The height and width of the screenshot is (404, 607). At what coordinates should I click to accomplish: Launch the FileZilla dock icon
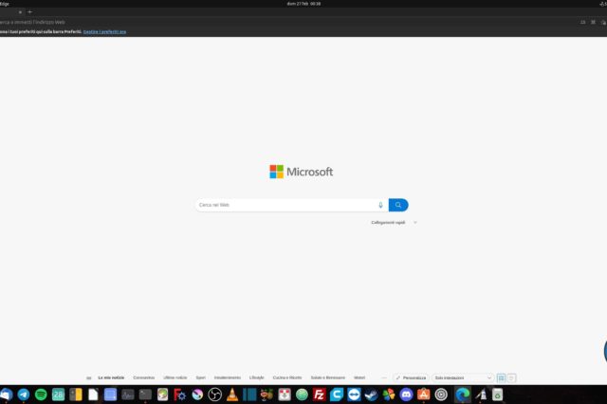[319, 395]
